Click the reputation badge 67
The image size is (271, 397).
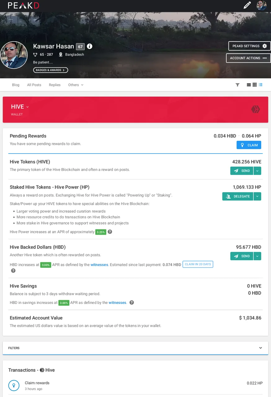80,47
